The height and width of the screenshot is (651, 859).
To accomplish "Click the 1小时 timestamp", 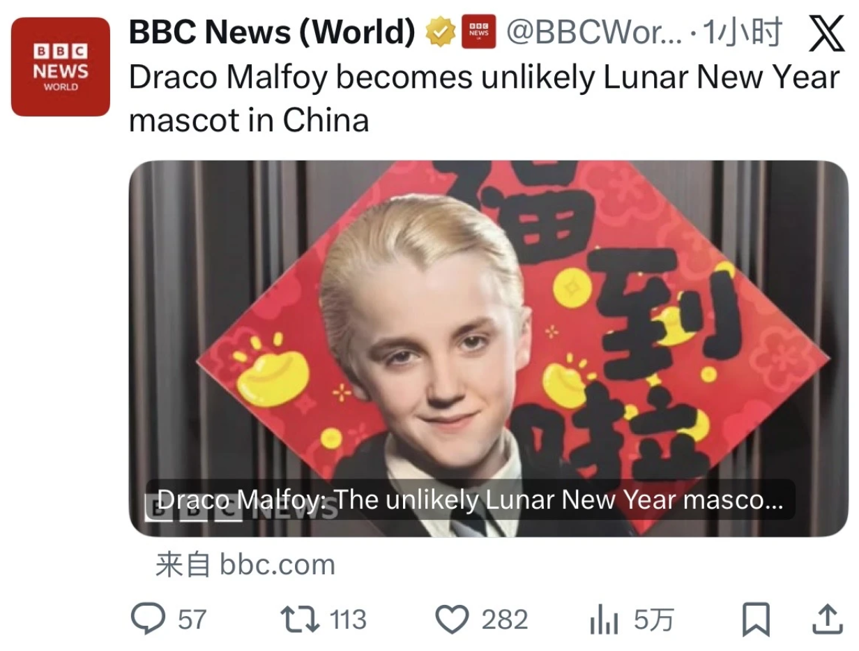I will click(742, 33).
